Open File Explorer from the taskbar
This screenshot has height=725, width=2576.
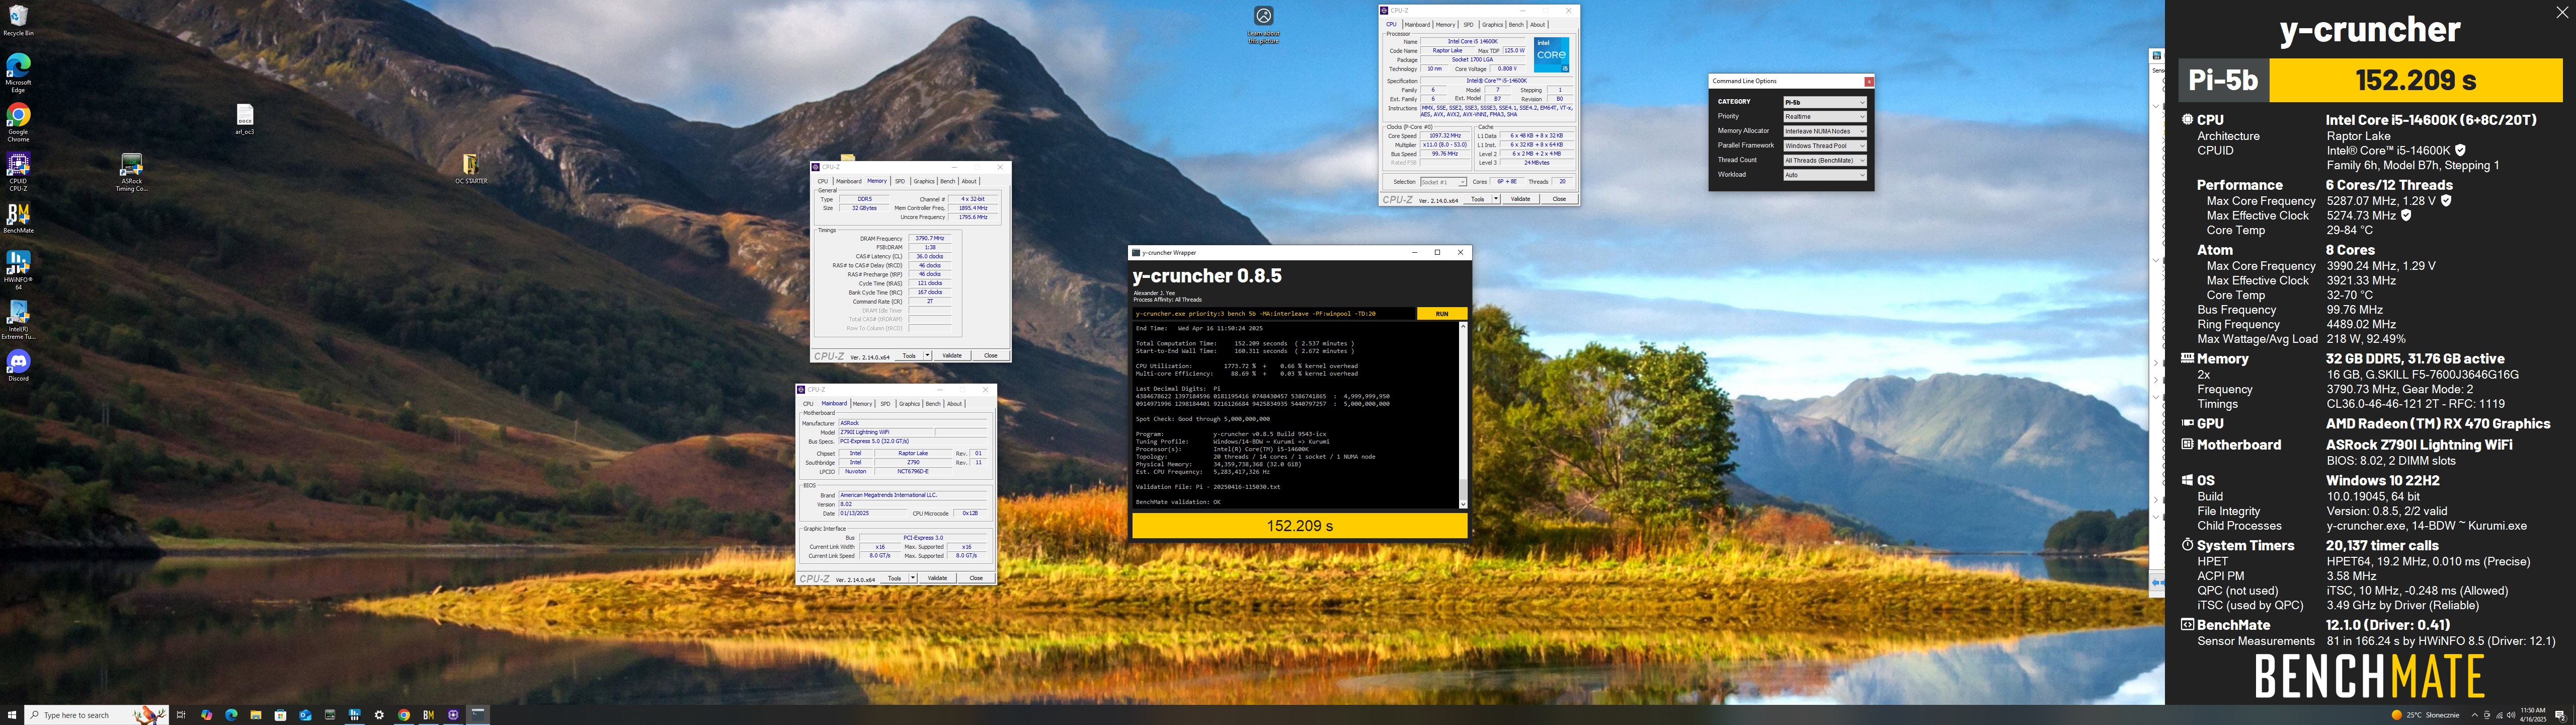(x=256, y=715)
